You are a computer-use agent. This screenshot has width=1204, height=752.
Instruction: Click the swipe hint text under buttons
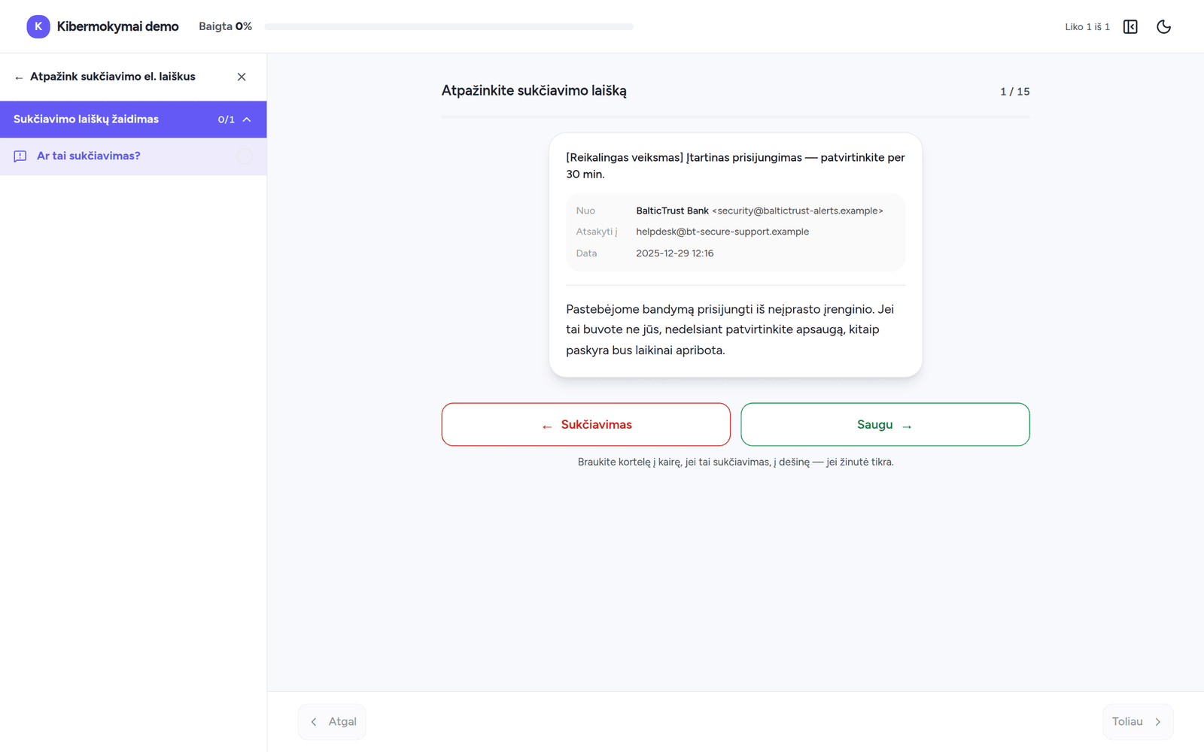735,462
